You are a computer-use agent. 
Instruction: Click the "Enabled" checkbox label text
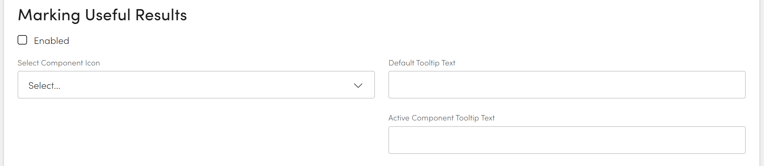[51, 41]
